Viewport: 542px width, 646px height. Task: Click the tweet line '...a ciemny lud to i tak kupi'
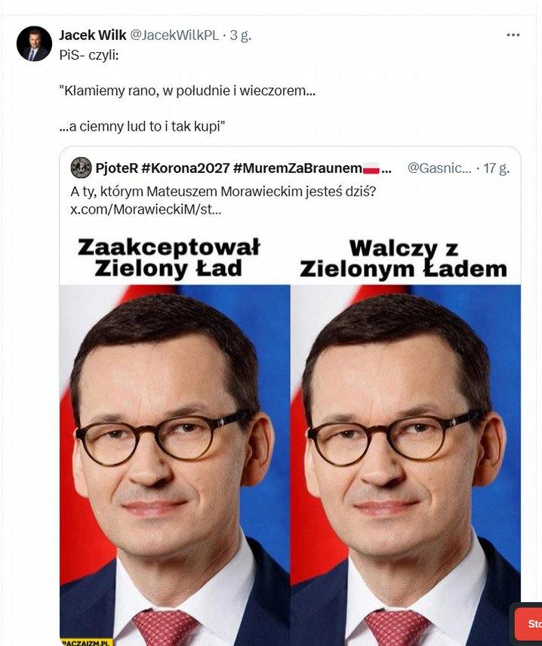pyautogui.click(x=142, y=126)
